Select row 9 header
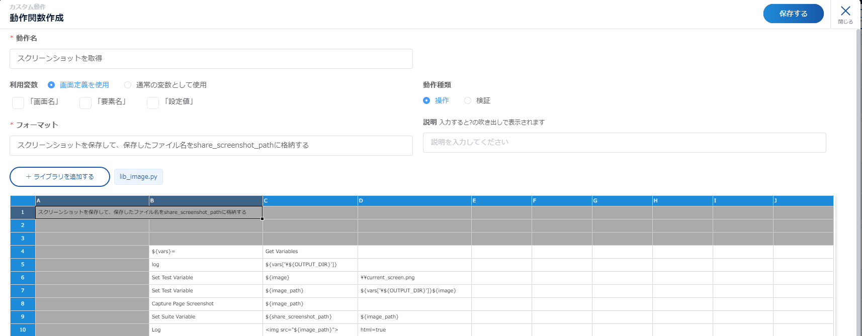The width and height of the screenshot is (862, 336). coord(23,317)
